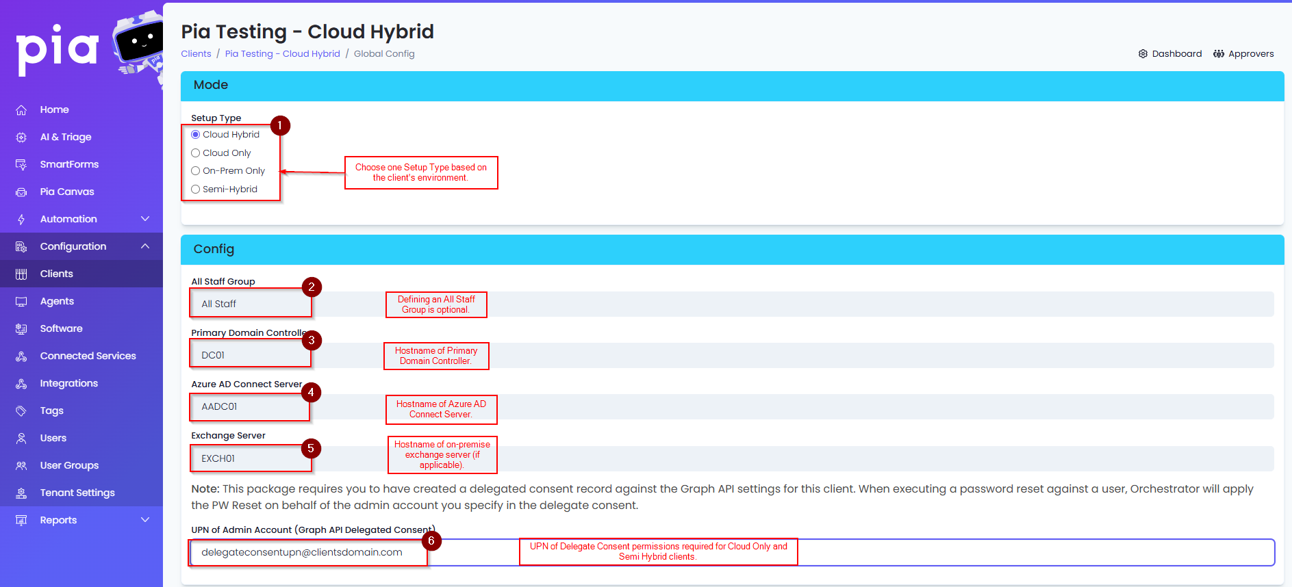Expand the Reports menu chevron

145,520
